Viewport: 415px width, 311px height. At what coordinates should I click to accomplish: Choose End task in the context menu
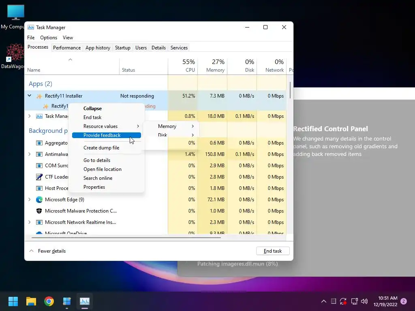click(107, 117)
